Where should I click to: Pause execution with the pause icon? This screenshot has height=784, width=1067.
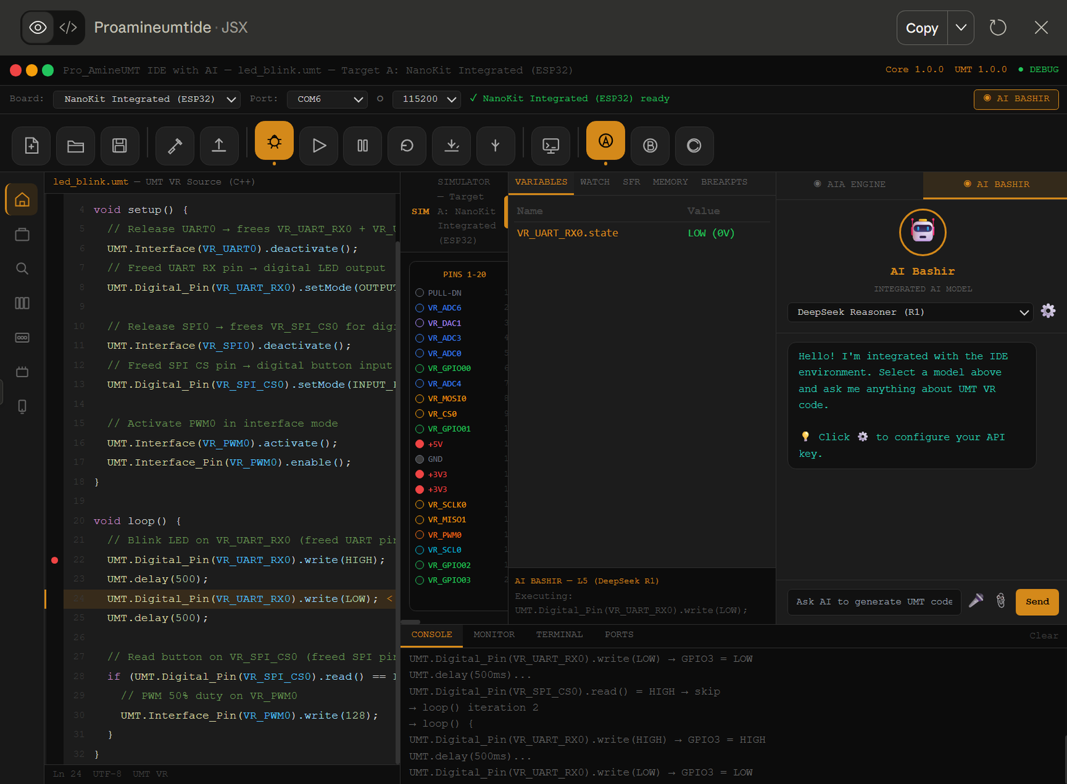tap(363, 145)
